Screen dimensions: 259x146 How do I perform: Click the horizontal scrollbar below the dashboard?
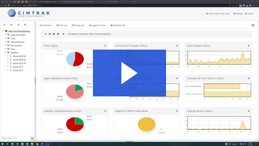point(129,141)
